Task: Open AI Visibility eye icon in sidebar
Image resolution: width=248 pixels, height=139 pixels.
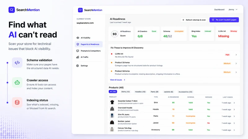Action: [x=78, y=38]
